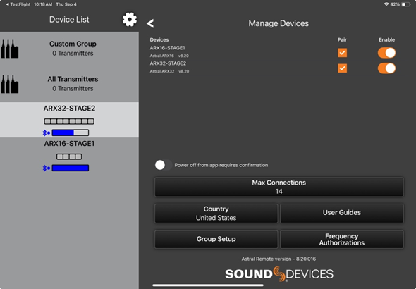Click the Sound Devices logo
Viewport: 416px width, 289px height.
[x=279, y=274]
